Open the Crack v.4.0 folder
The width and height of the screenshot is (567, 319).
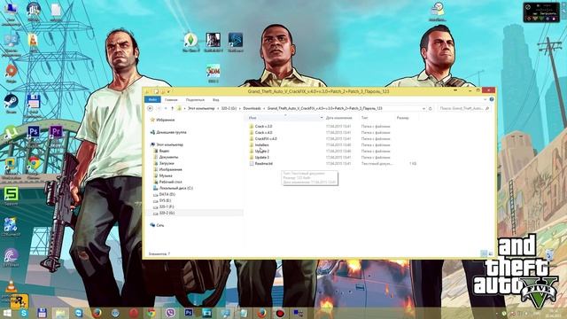(263, 132)
